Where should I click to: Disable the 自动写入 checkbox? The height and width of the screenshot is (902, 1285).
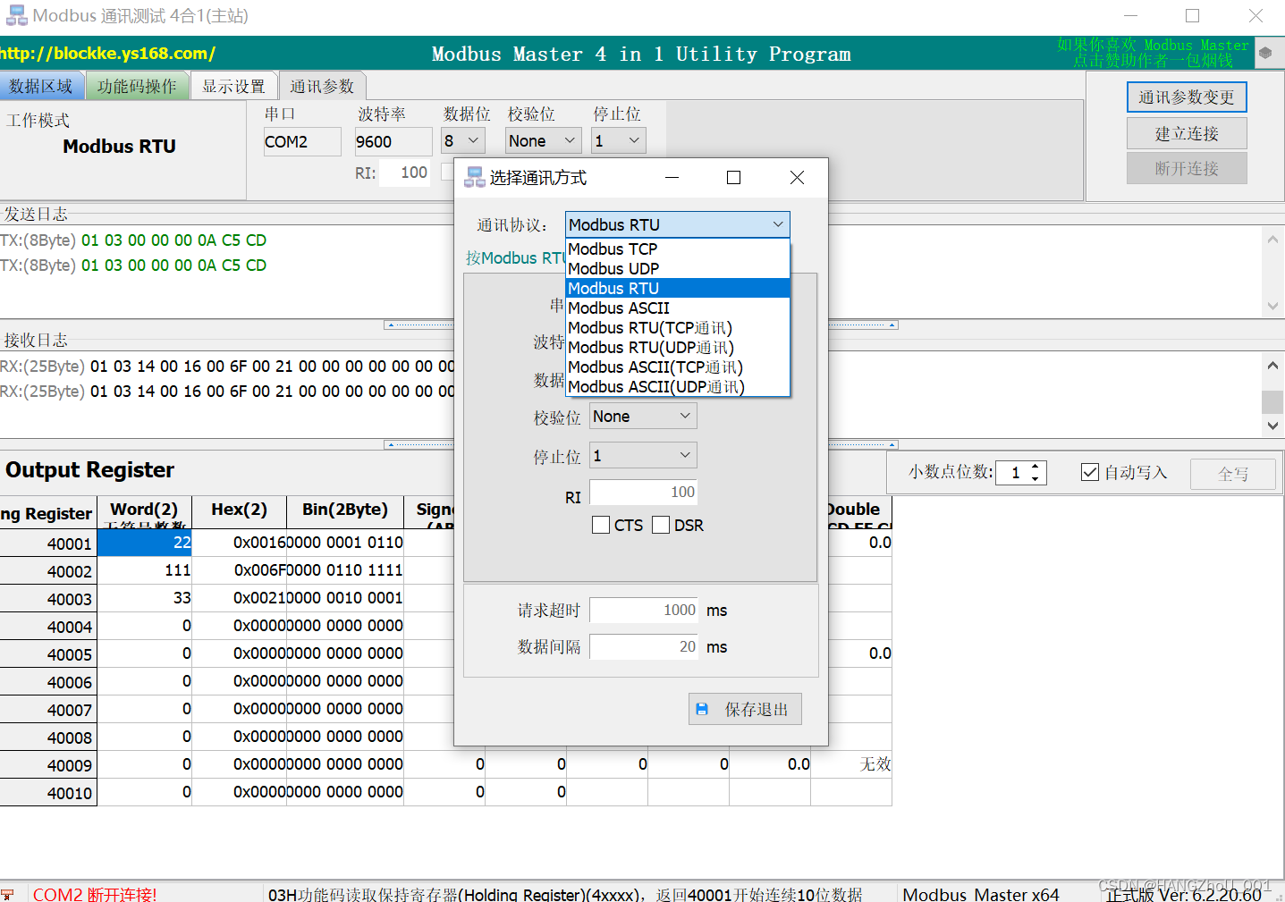coord(1090,471)
